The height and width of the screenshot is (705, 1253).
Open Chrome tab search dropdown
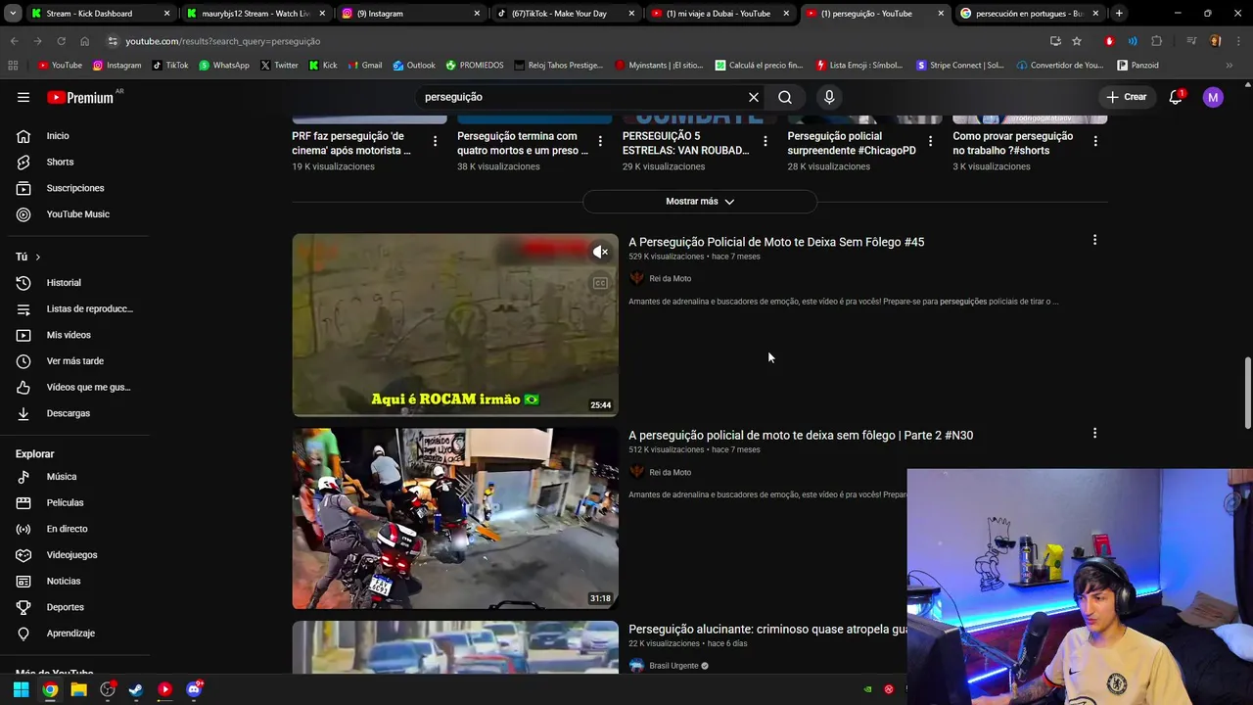(12, 14)
